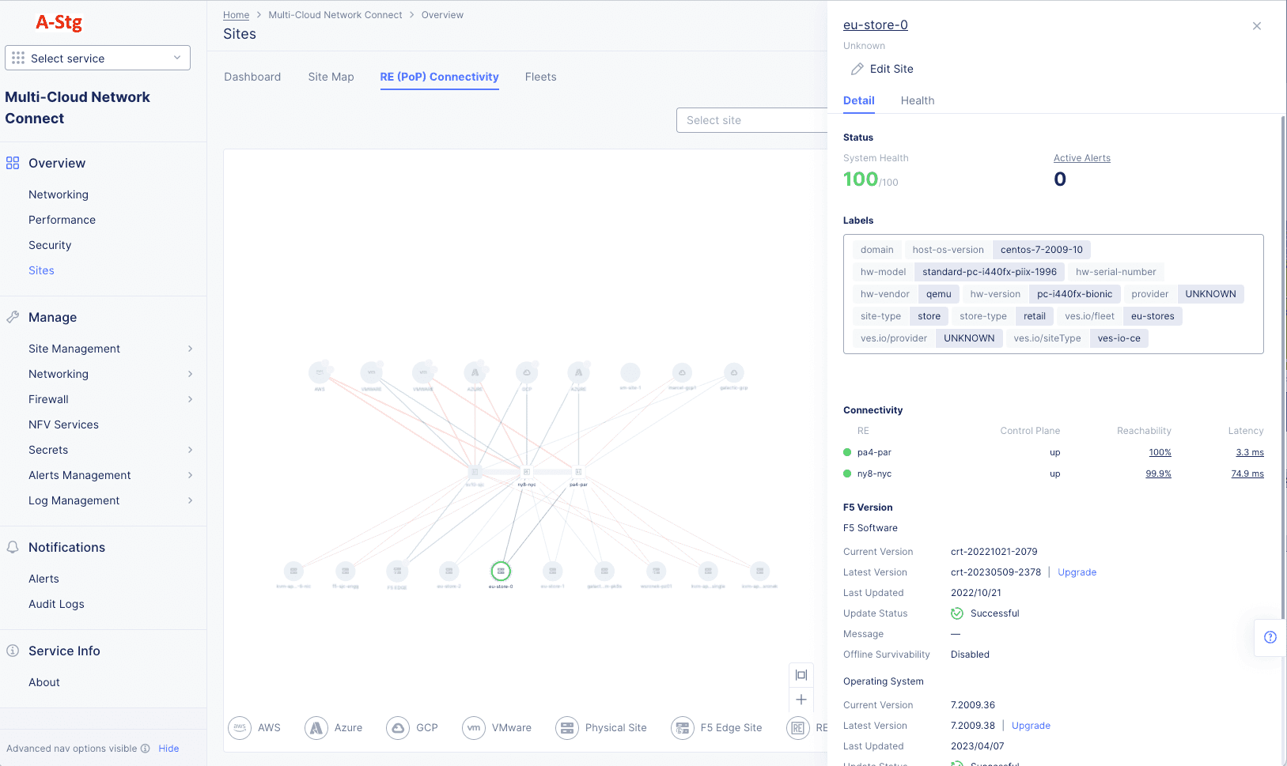The height and width of the screenshot is (766, 1287).
Task: Click the help question mark icon
Action: click(1270, 637)
